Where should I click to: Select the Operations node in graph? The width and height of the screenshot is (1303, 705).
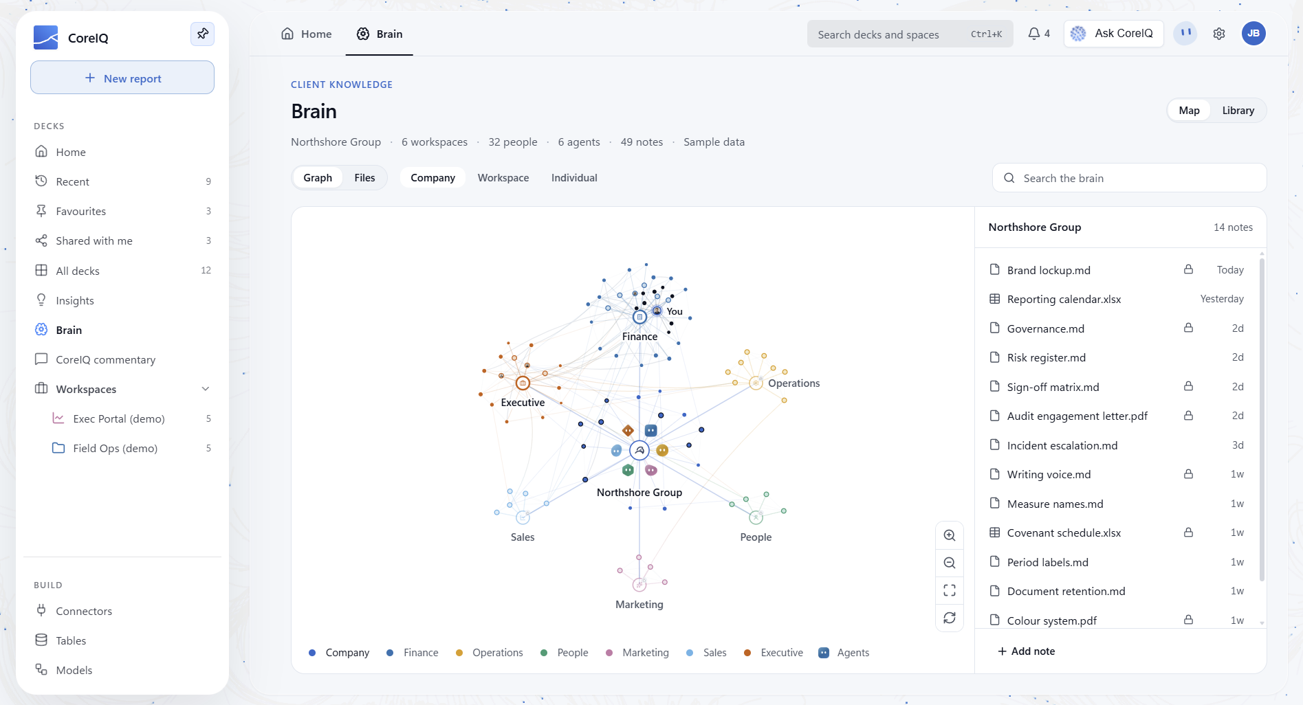coord(756,383)
